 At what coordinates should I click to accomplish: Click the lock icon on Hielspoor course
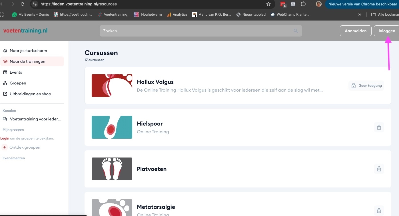tap(379, 127)
